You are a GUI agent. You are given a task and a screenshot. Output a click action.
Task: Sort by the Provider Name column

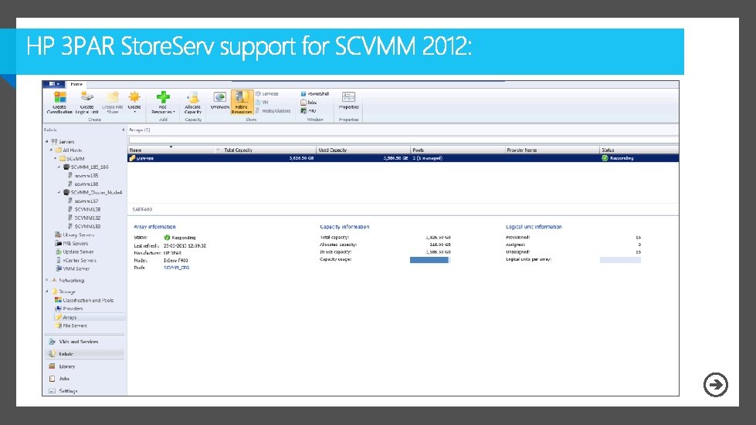tap(553, 150)
